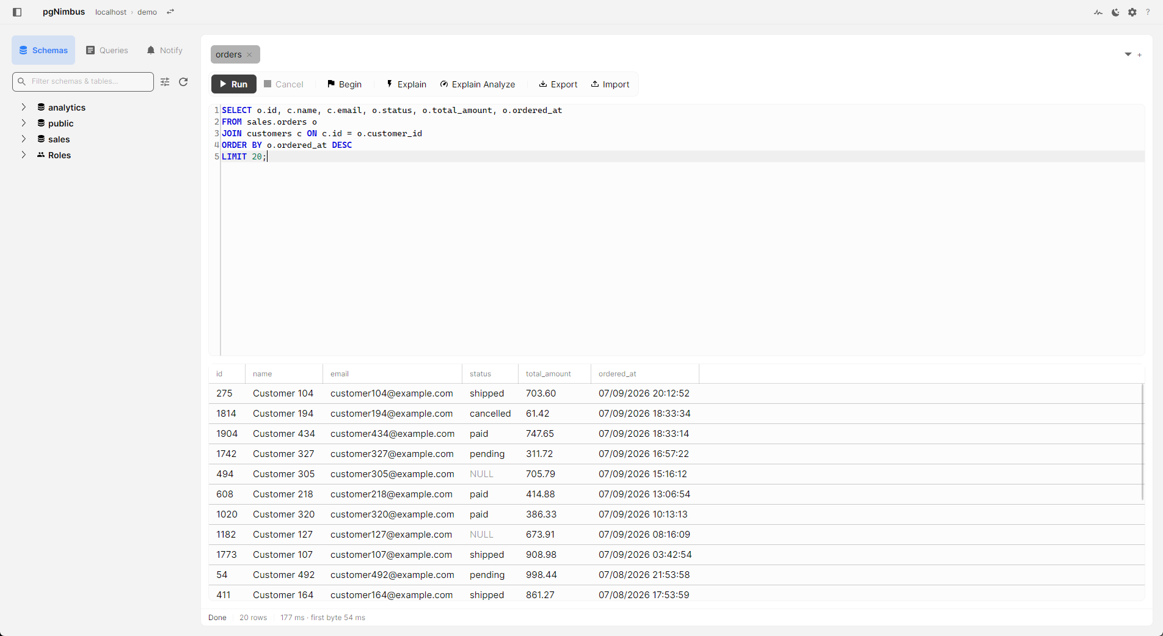Click the 20 rows status entry

pos(253,618)
